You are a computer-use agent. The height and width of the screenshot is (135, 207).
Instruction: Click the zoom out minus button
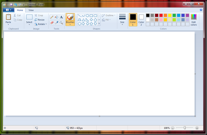pyautogui.click(x=172, y=128)
